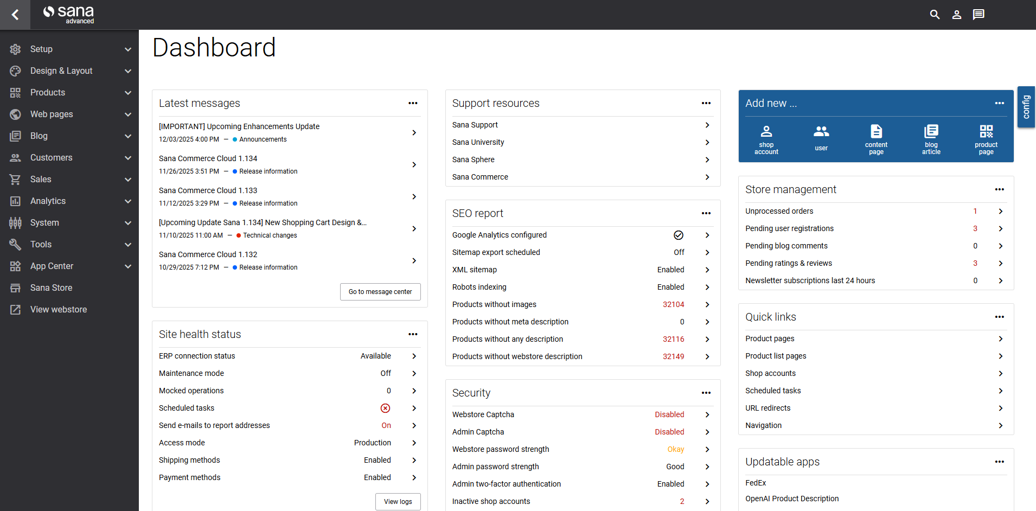Add a new blog article
1036x511 pixels.
(x=931, y=139)
